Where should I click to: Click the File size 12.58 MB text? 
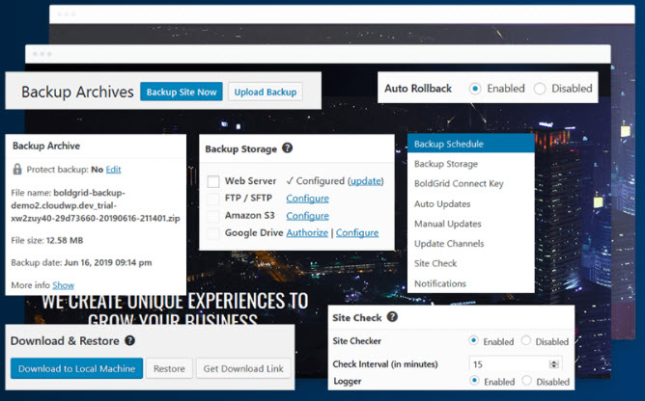click(47, 240)
